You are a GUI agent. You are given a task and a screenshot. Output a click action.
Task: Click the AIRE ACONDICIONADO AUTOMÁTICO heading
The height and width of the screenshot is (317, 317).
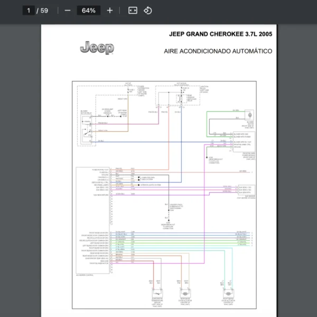[218, 51]
